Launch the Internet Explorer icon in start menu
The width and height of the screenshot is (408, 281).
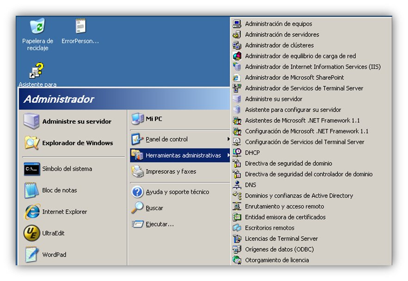point(32,212)
